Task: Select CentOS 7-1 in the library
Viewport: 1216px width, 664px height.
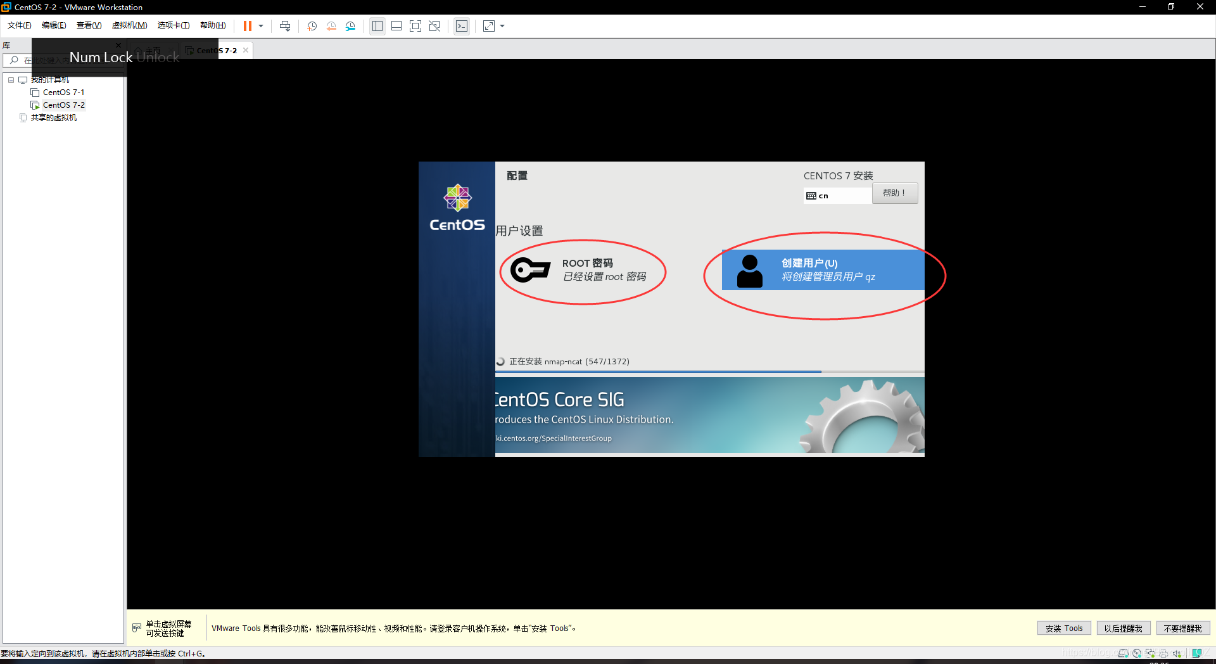Action: coord(63,93)
